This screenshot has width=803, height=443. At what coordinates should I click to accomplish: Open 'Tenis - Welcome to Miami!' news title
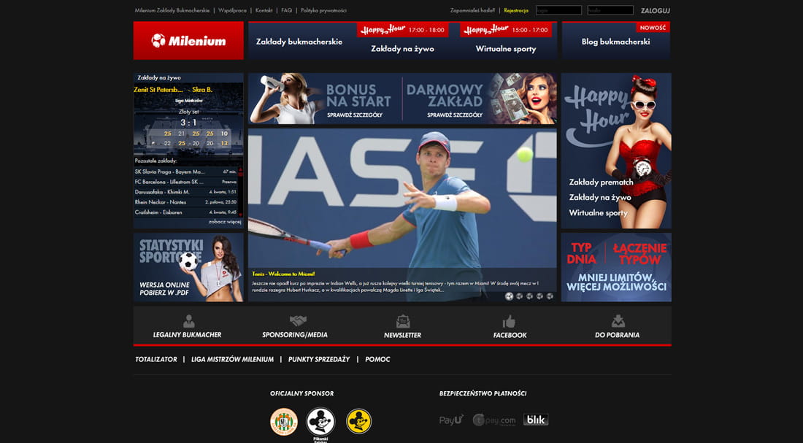[x=283, y=274]
